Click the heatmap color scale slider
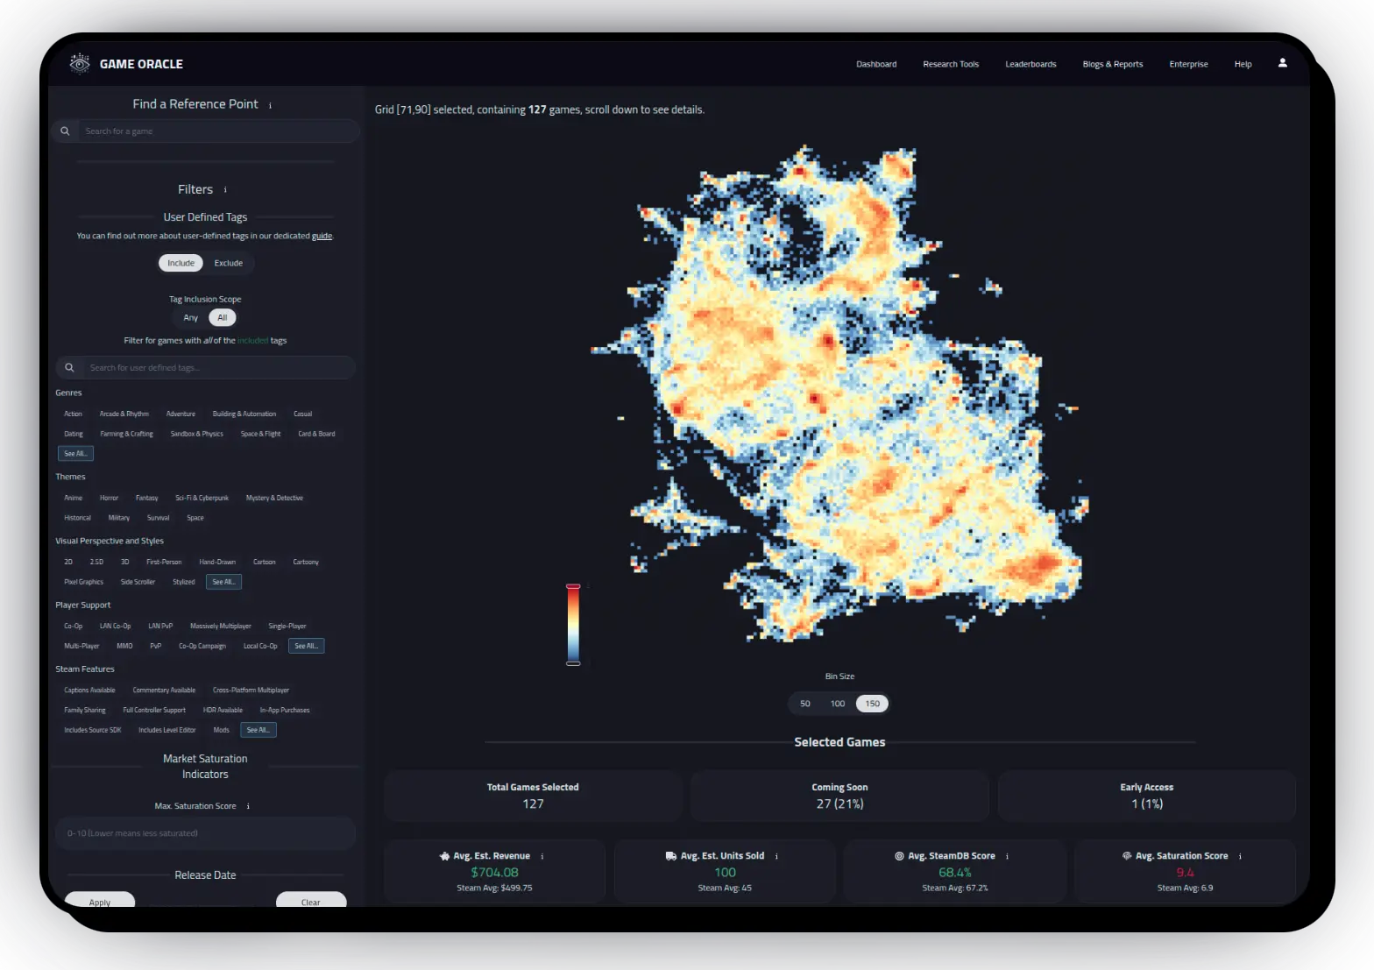The width and height of the screenshot is (1374, 970). [573, 624]
